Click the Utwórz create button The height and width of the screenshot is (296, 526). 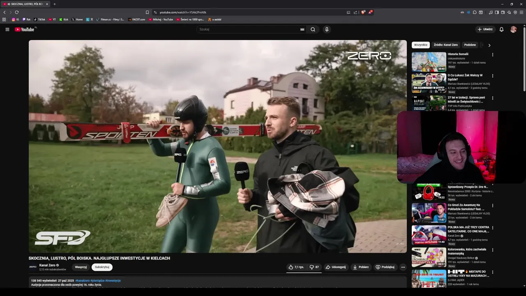click(x=485, y=29)
